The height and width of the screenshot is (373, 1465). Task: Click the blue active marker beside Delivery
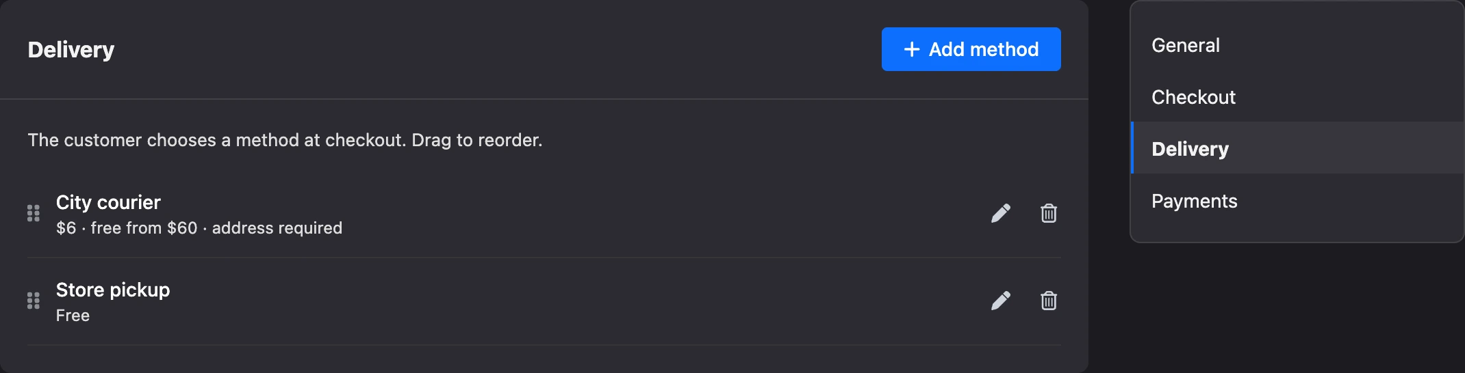click(x=1132, y=148)
